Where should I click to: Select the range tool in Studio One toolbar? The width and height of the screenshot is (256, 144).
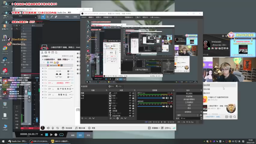pyautogui.click(x=47, y=17)
